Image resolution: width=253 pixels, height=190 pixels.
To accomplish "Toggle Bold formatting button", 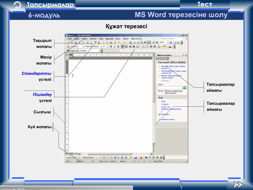I will (x=111, y=47).
